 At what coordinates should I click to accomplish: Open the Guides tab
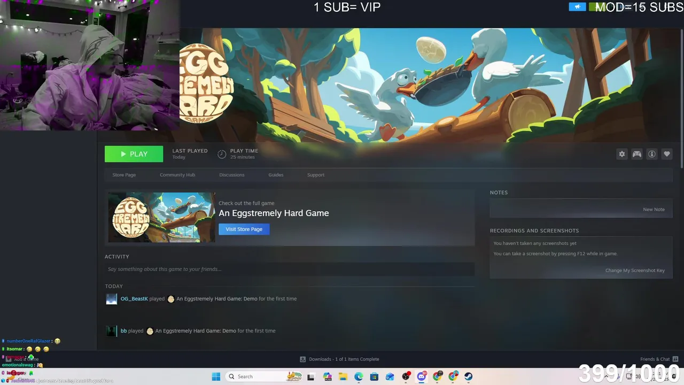coord(276,175)
